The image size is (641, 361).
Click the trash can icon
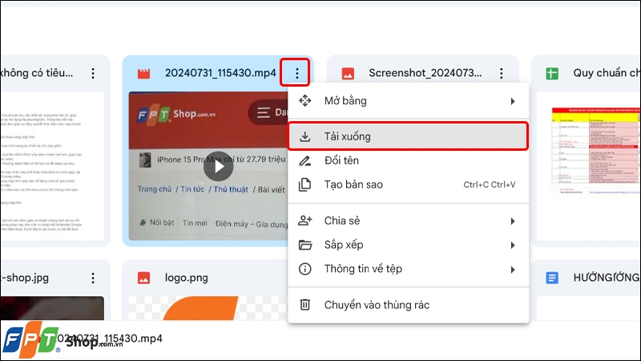(305, 305)
